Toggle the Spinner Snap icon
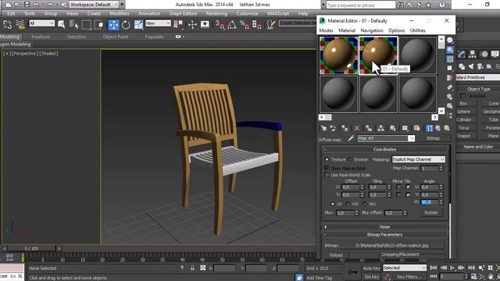The image size is (500, 281). [x=257, y=24]
